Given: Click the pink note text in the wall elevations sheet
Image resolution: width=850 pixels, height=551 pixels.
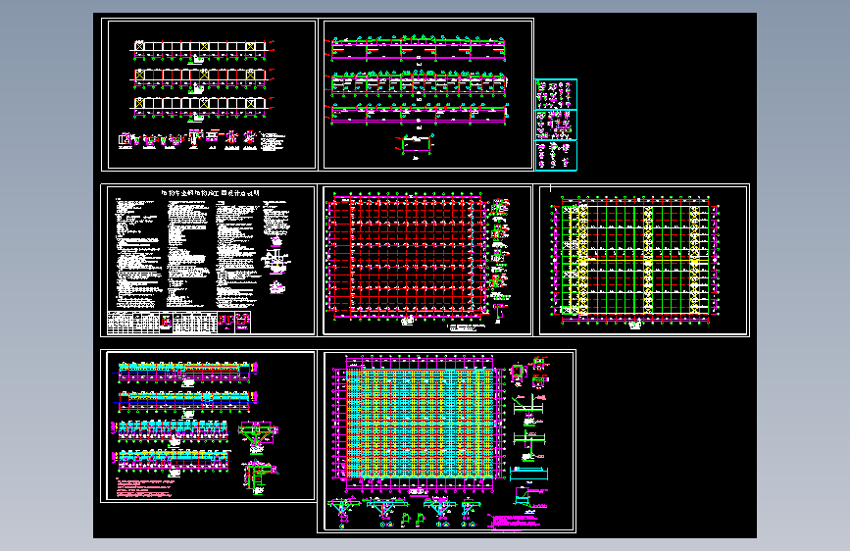Looking at the screenshot, I should click(x=144, y=488).
